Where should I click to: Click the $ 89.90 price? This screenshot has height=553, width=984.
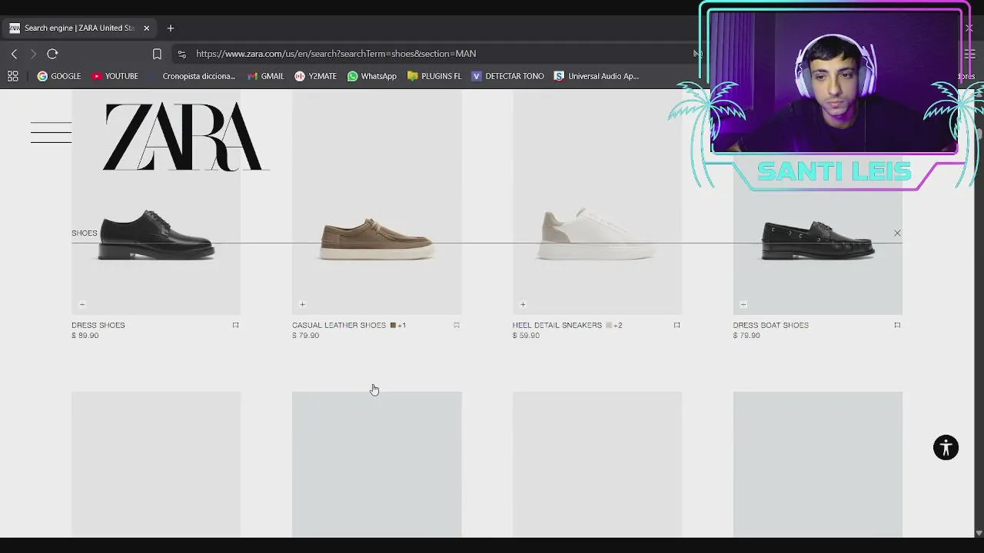pos(85,336)
